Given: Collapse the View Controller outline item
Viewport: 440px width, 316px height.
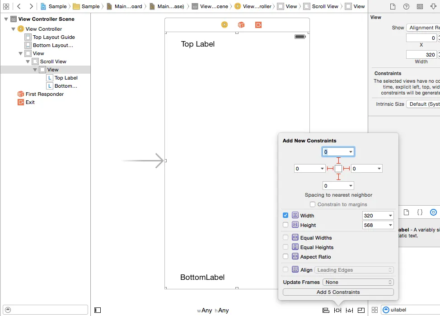Looking at the screenshot, I should [x=13, y=29].
